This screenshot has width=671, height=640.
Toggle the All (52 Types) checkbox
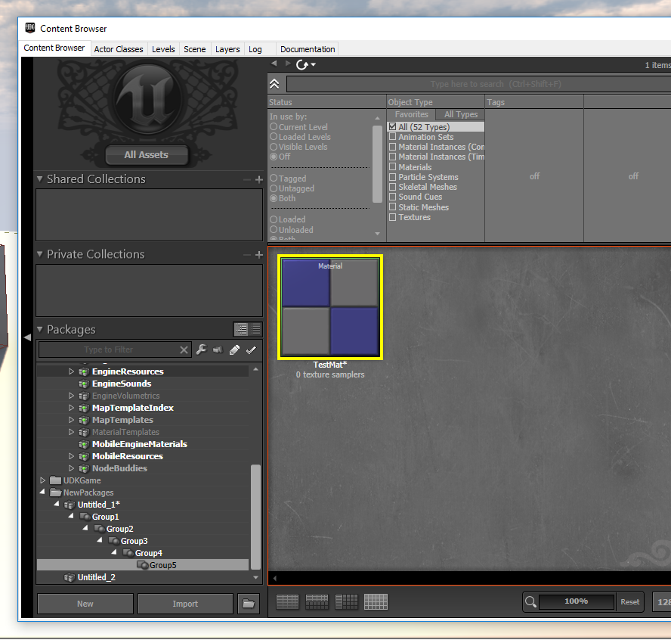point(392,127)
